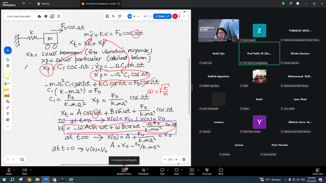Open the Chat panel
The image size is (326, 183).
click(162, 171)
